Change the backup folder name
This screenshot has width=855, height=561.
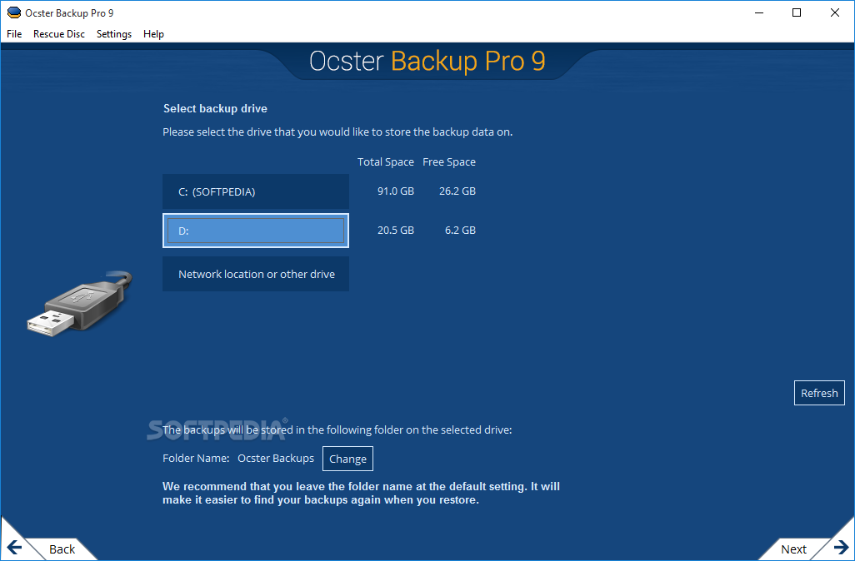point(347,459)
